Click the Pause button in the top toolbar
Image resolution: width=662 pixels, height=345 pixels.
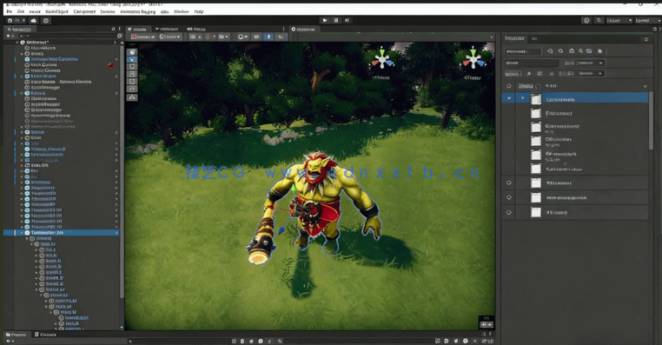tap(336, 20)
